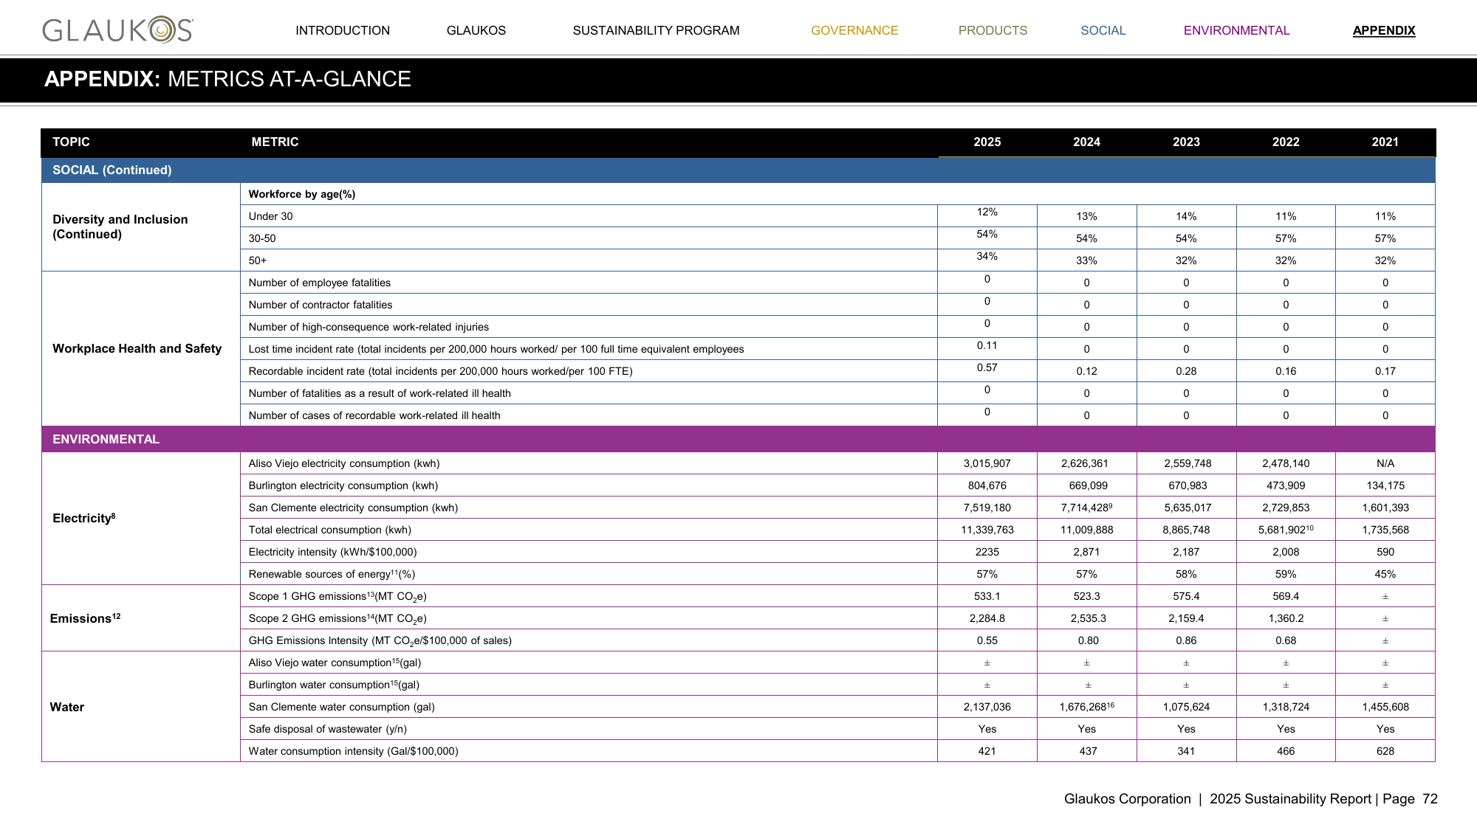The image size is (1477, 830).
Task: Select recordable incident rate value 0.57
Action: pos(987,367)
